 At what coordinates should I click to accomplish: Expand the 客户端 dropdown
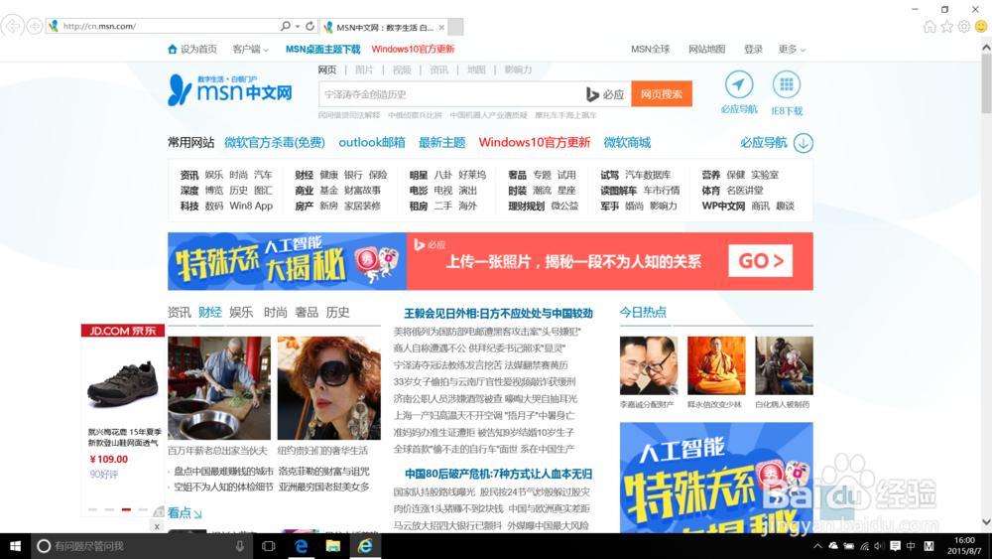point(251,49)
